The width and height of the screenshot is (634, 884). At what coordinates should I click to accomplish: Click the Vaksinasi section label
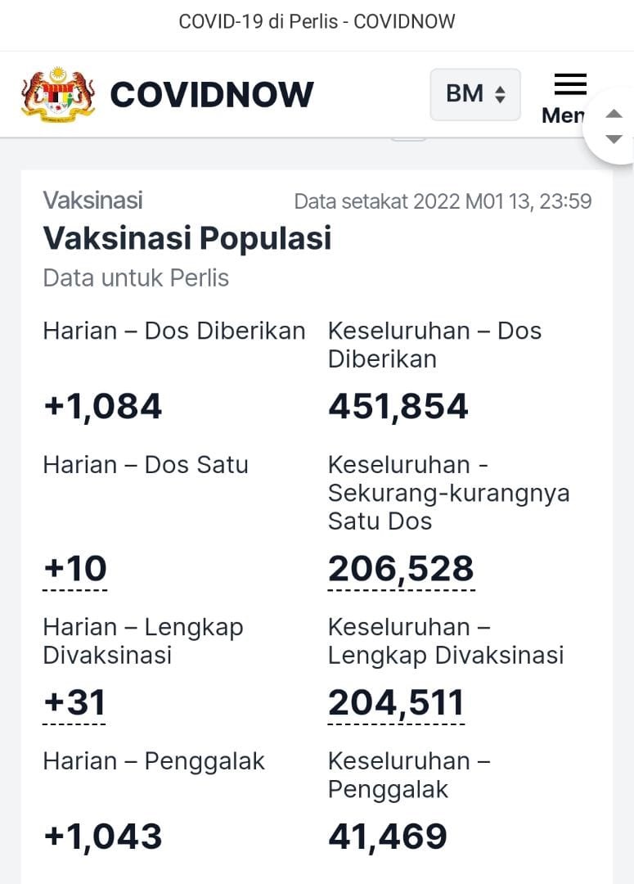tap(93, 201)
